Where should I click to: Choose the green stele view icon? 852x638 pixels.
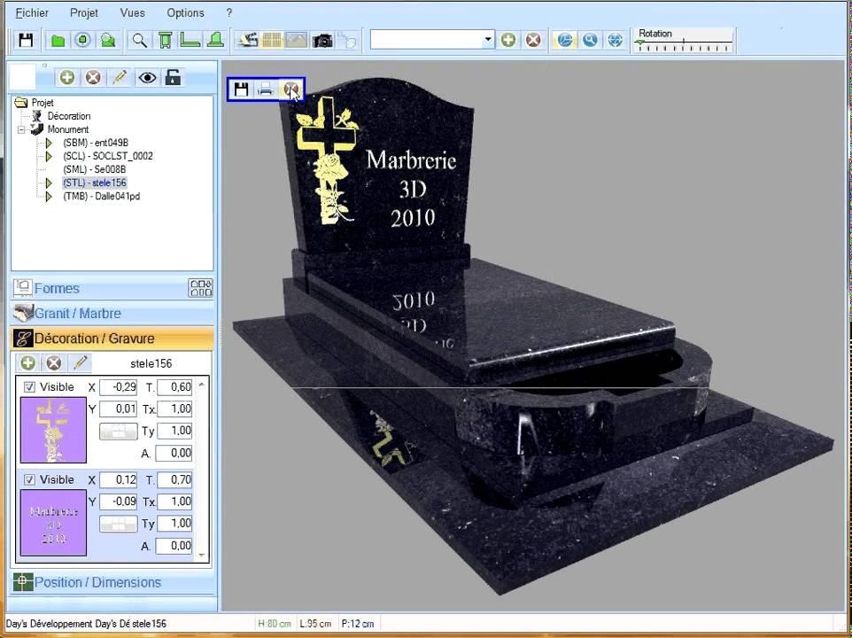(x=216, y=40)
